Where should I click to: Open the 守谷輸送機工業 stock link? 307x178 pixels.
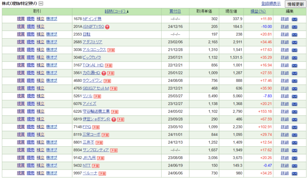96,111
